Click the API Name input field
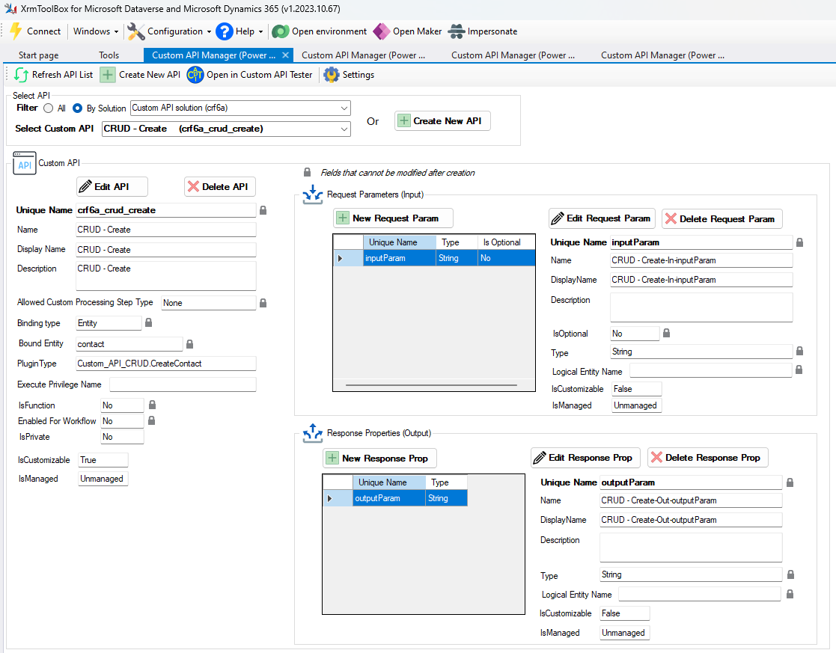Screen dimensions: 836x653 (166, 230)
